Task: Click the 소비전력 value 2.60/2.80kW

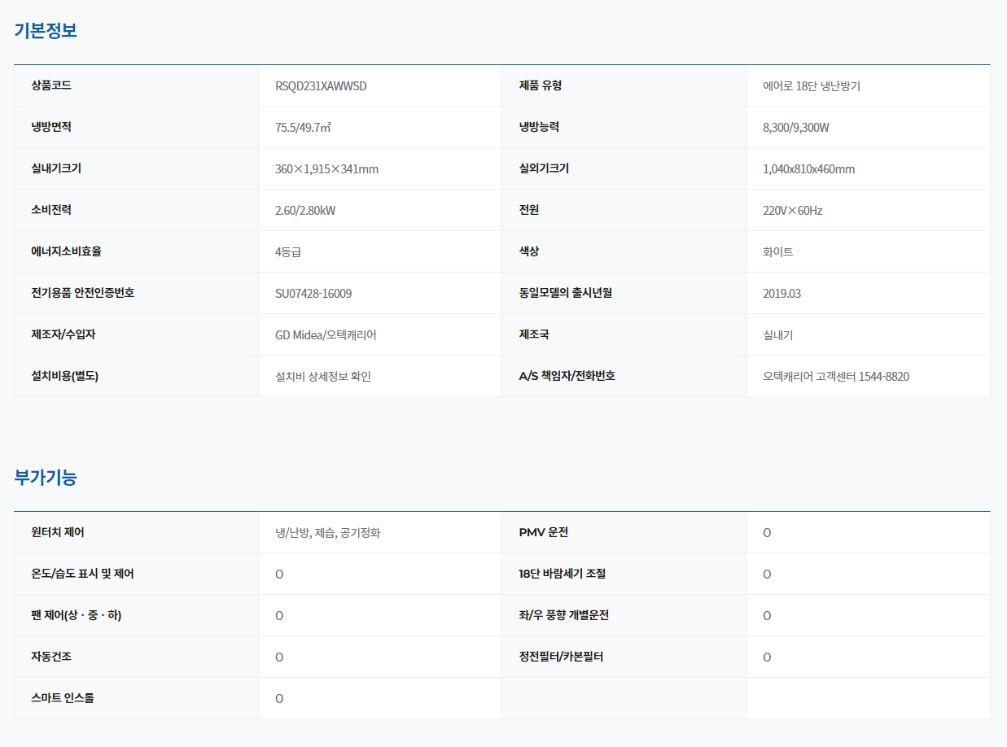Action: click(x=305, y=211)
